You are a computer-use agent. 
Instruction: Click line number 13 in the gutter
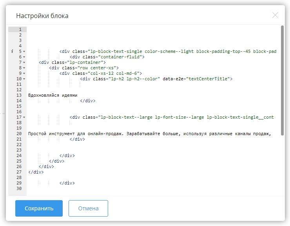[19, 95]
